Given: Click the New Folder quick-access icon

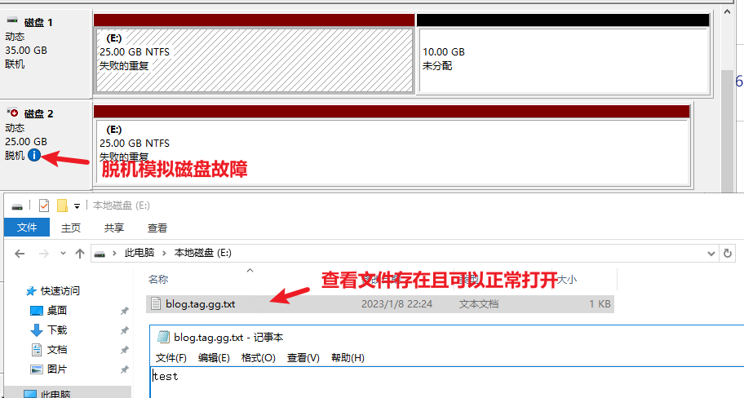Looking at the screenshot, I should coord(62,206).
